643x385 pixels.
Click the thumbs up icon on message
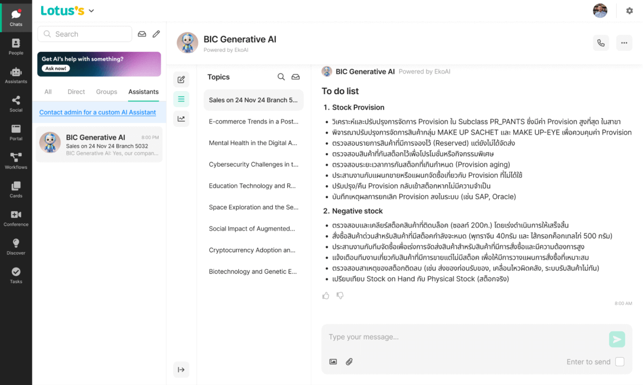point(326,296)
